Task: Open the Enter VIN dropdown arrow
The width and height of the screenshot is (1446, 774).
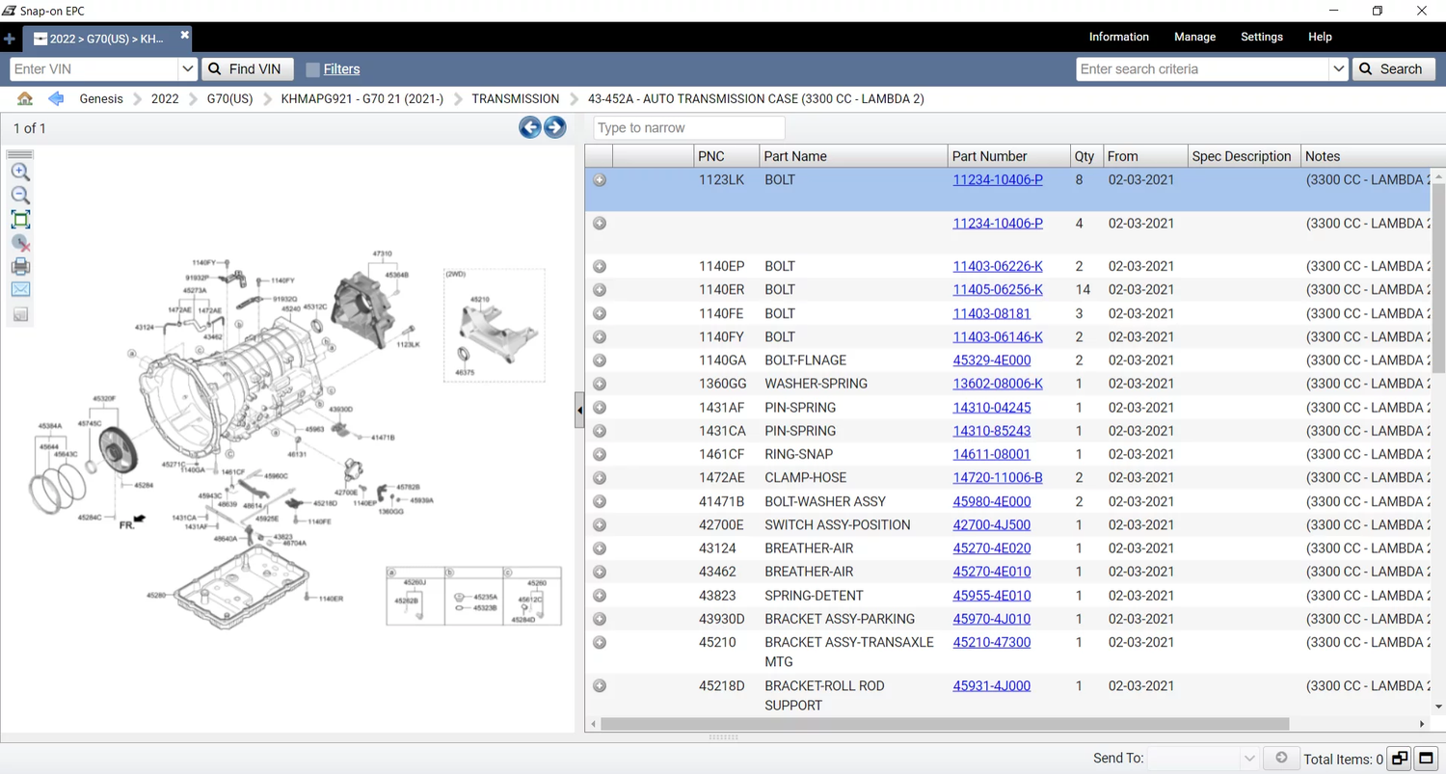Action: (x=187, y=69)
